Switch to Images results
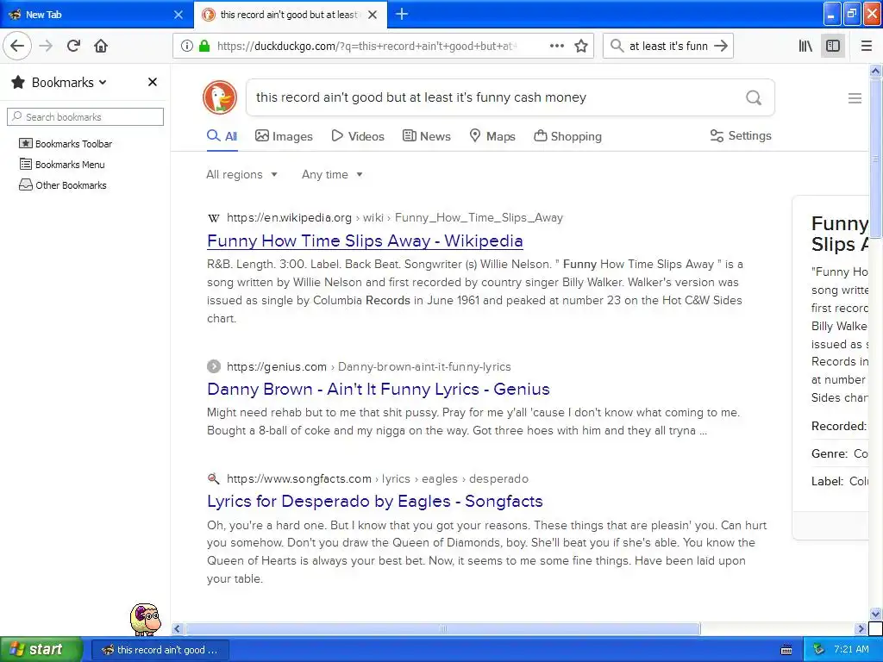The image size is (883, 662). click(284, 136)
